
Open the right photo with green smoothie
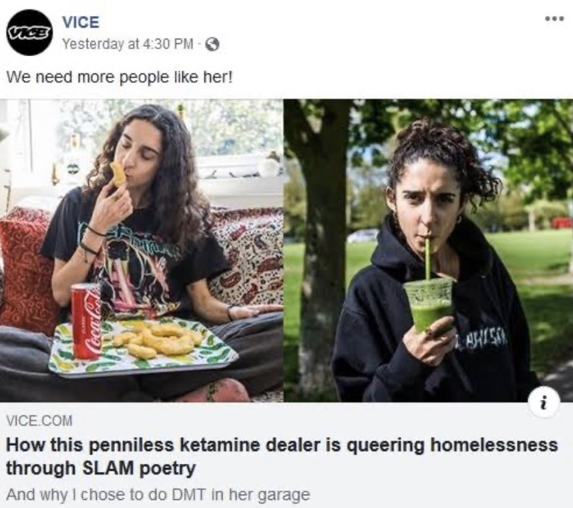click(x=428, y=250)
